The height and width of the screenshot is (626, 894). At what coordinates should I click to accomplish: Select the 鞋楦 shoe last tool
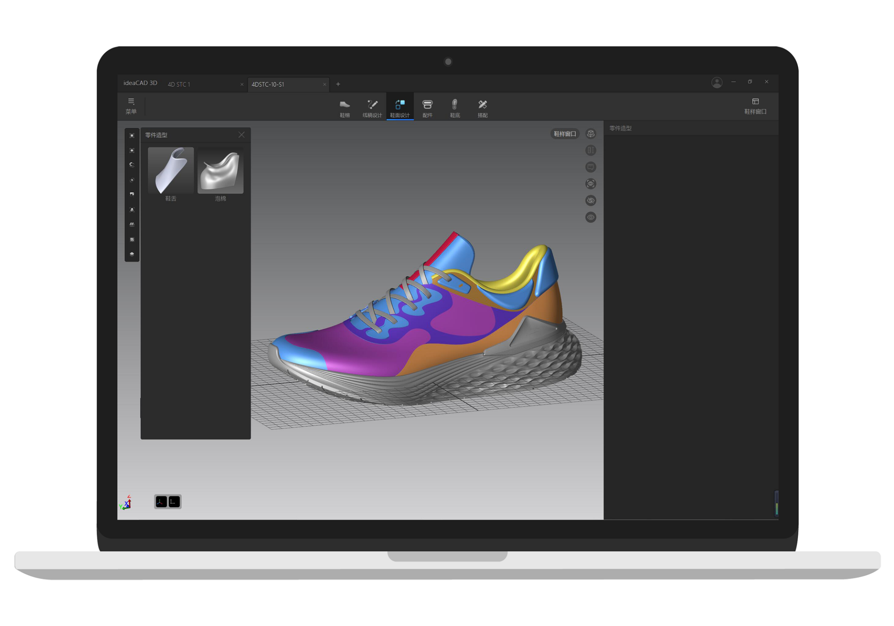pos(345,108)
